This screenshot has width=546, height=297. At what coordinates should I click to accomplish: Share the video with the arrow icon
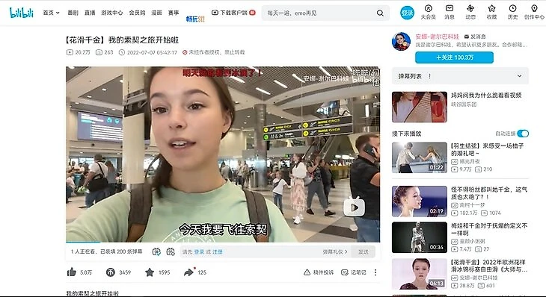point(188,272)
